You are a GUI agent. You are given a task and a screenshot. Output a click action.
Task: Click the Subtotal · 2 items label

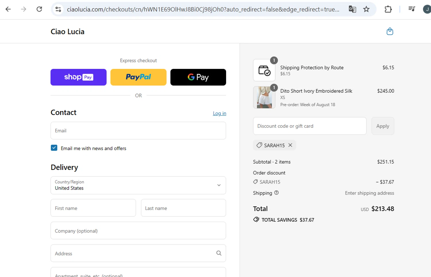click(x=272, y=162)
